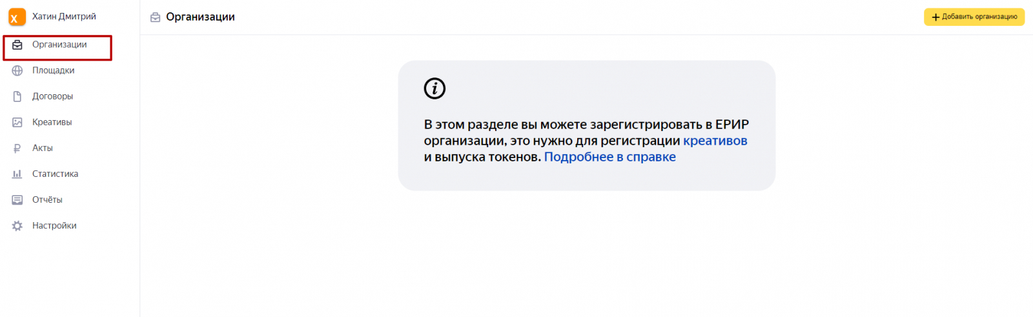Open the Статистика menu item
The image size is (1033, 317).
[55, 174]
